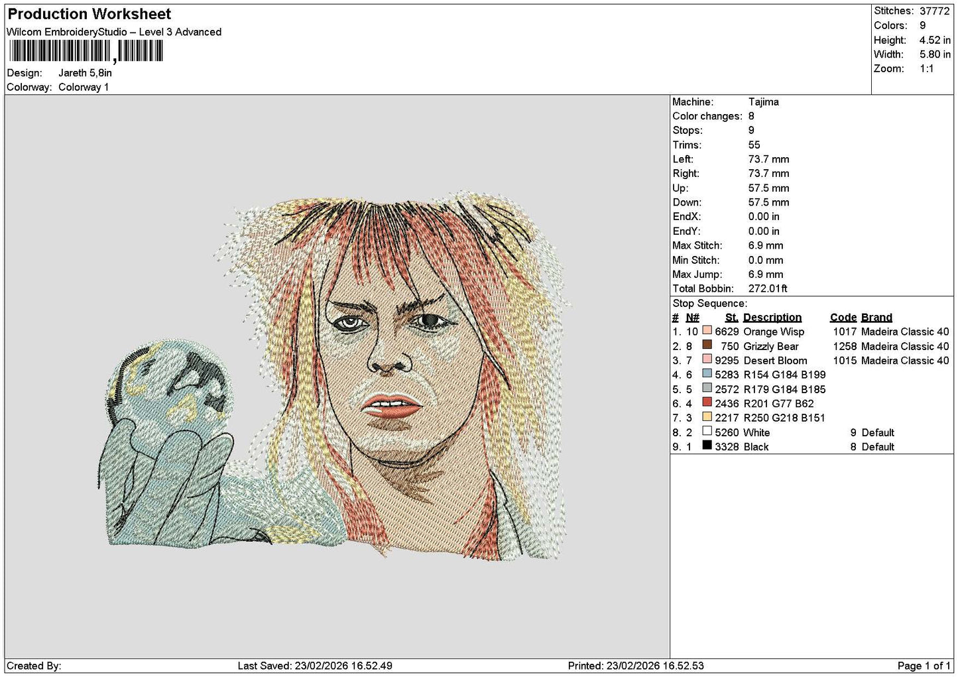Click the 'St.' column header
This screenshot has height=677, width=958.
tap(731, 318)
